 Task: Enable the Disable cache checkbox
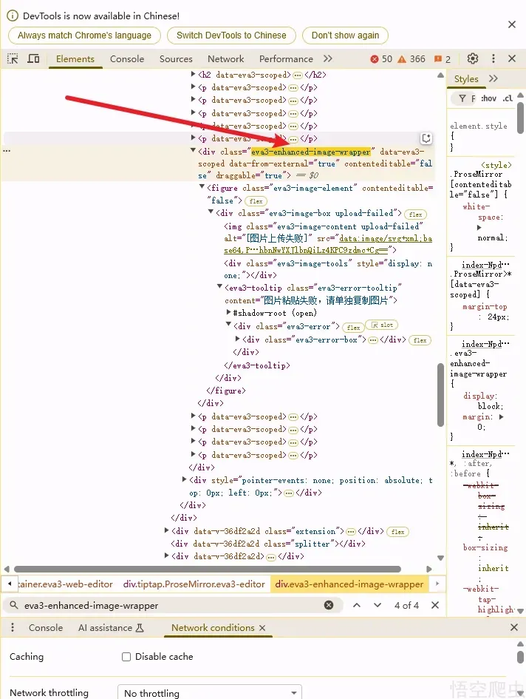pyautogui.click(x=126, y=657)
